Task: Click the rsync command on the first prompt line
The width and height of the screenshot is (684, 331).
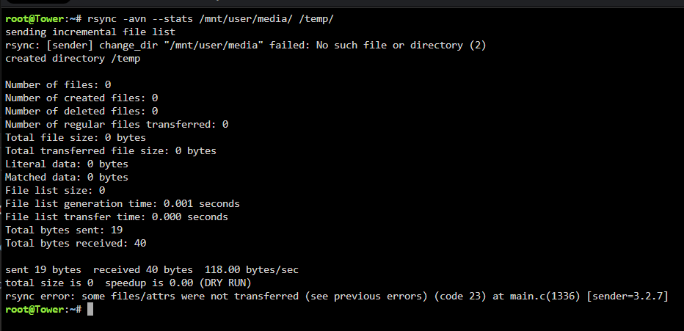Action: (x=210, y=19)
